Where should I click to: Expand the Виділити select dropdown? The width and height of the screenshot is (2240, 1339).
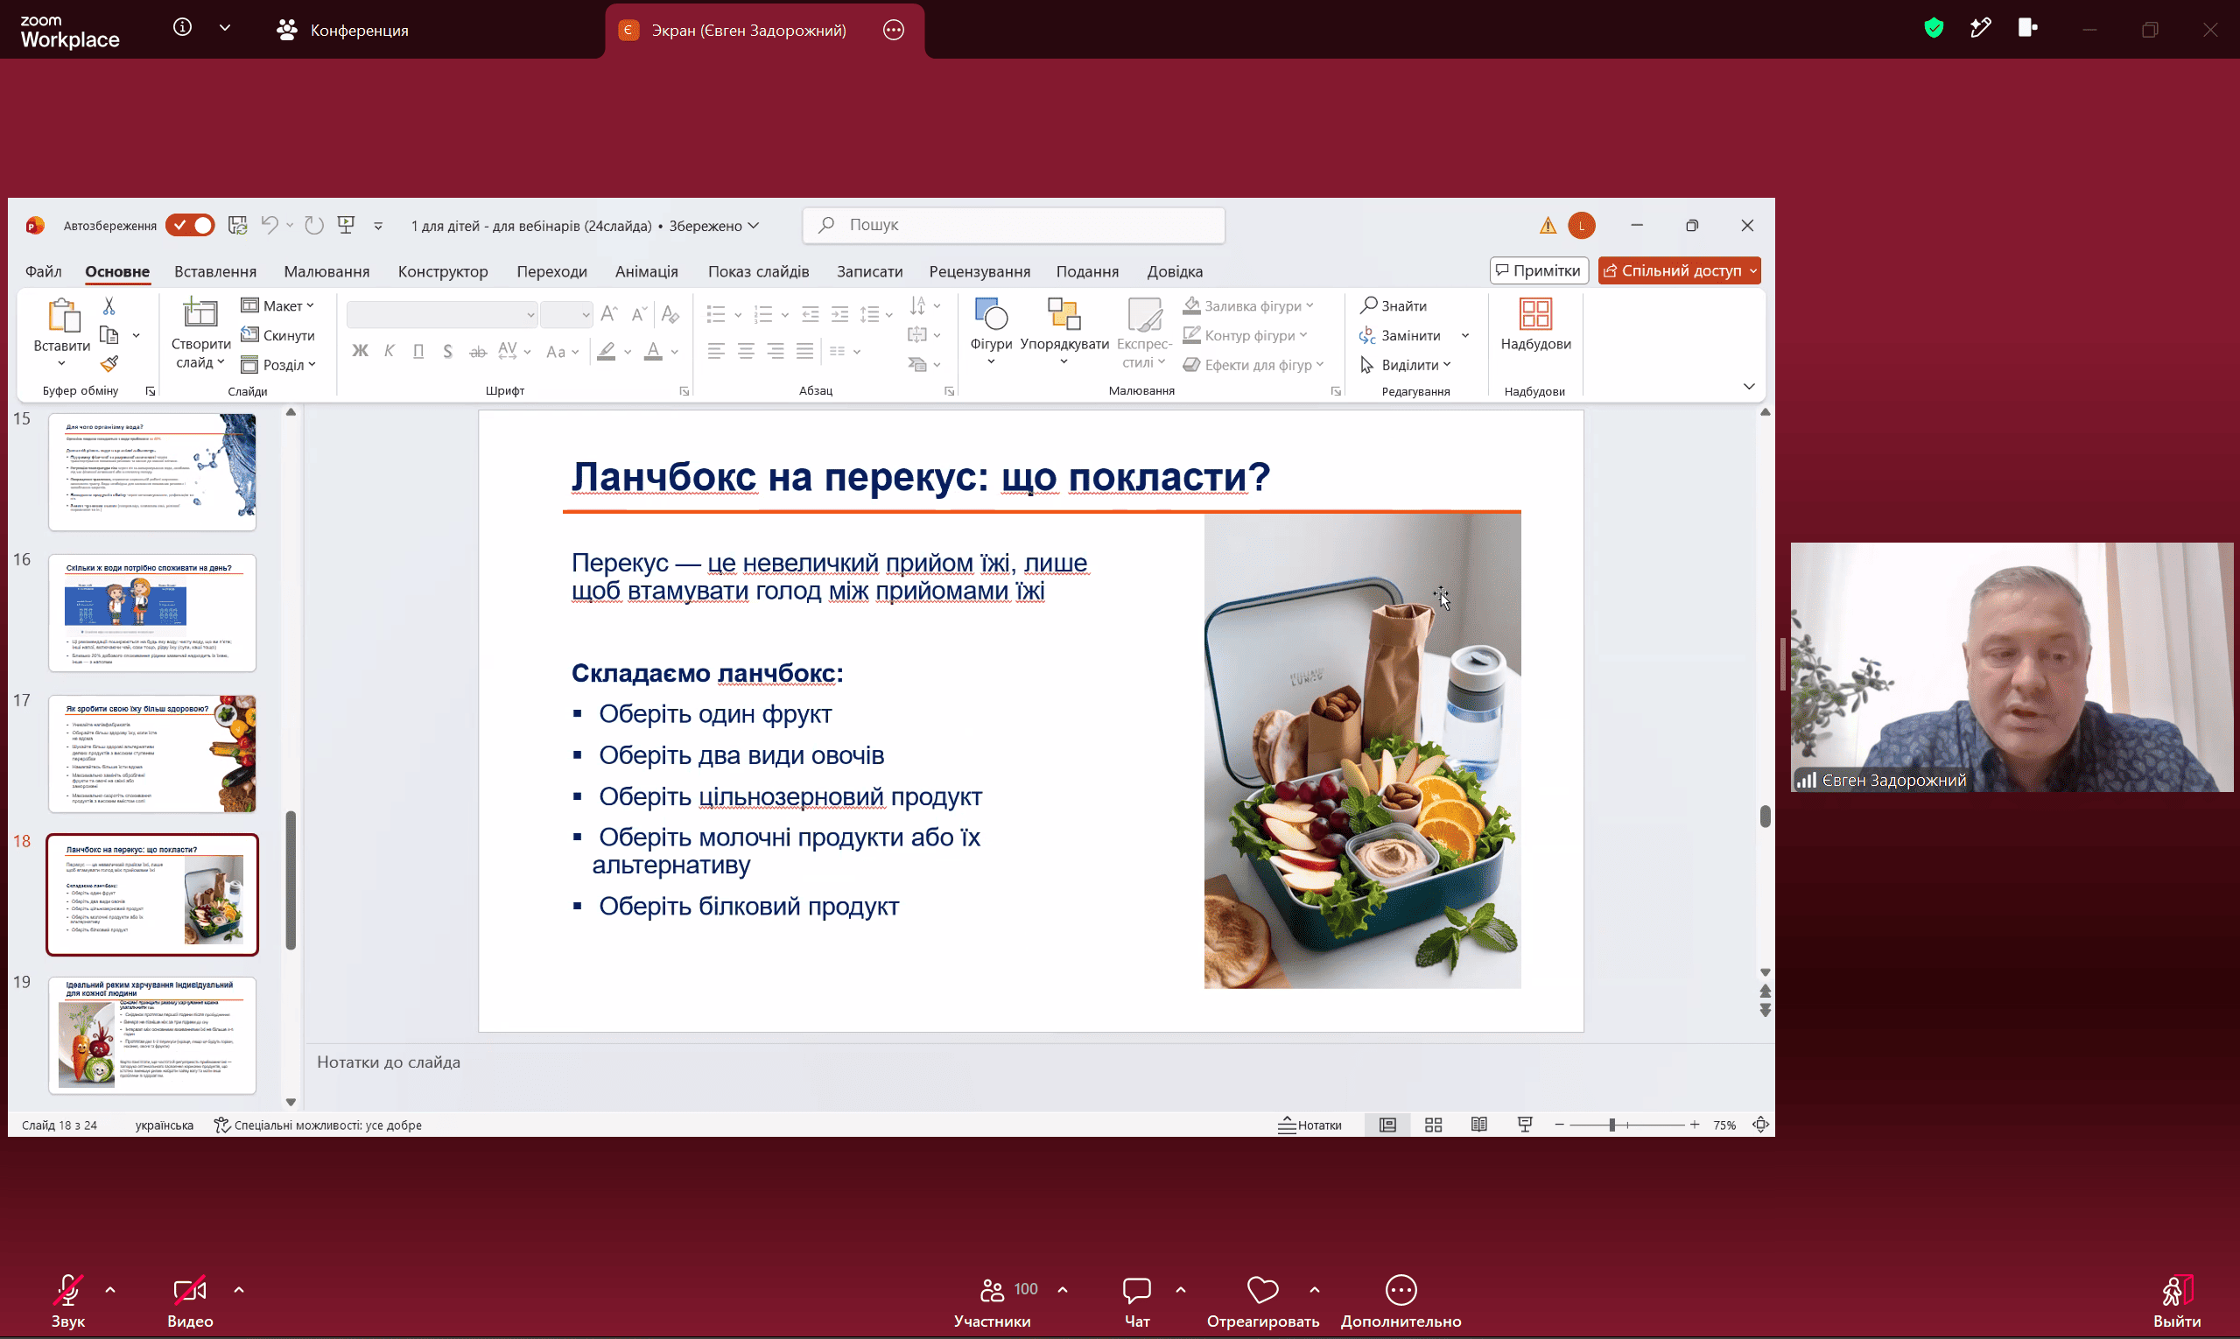[1405, 365]
